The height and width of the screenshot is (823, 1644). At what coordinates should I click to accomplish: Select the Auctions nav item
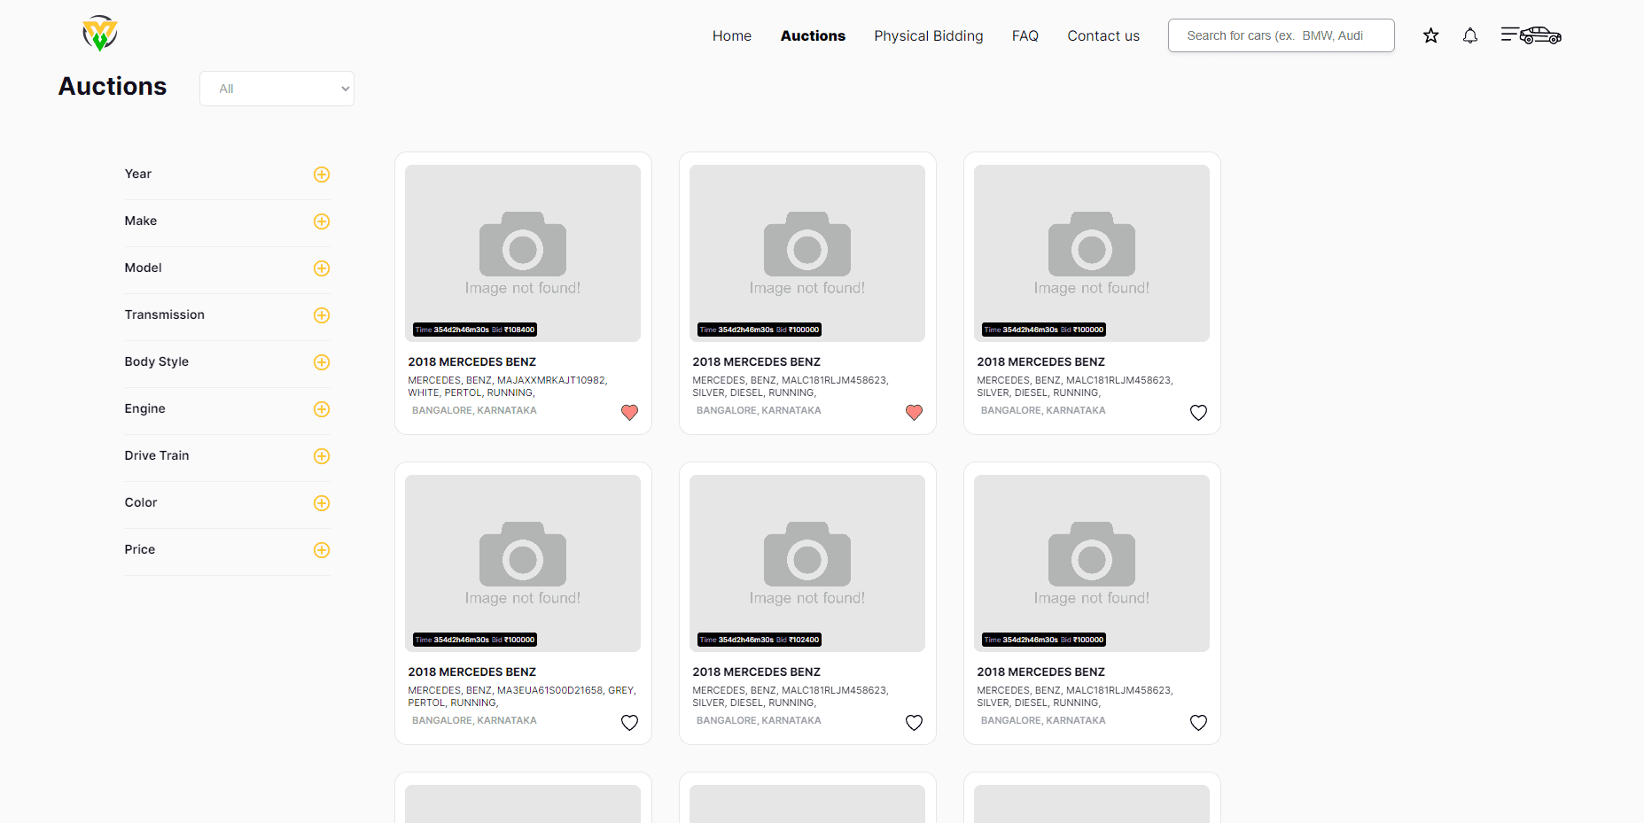[813, 35]
